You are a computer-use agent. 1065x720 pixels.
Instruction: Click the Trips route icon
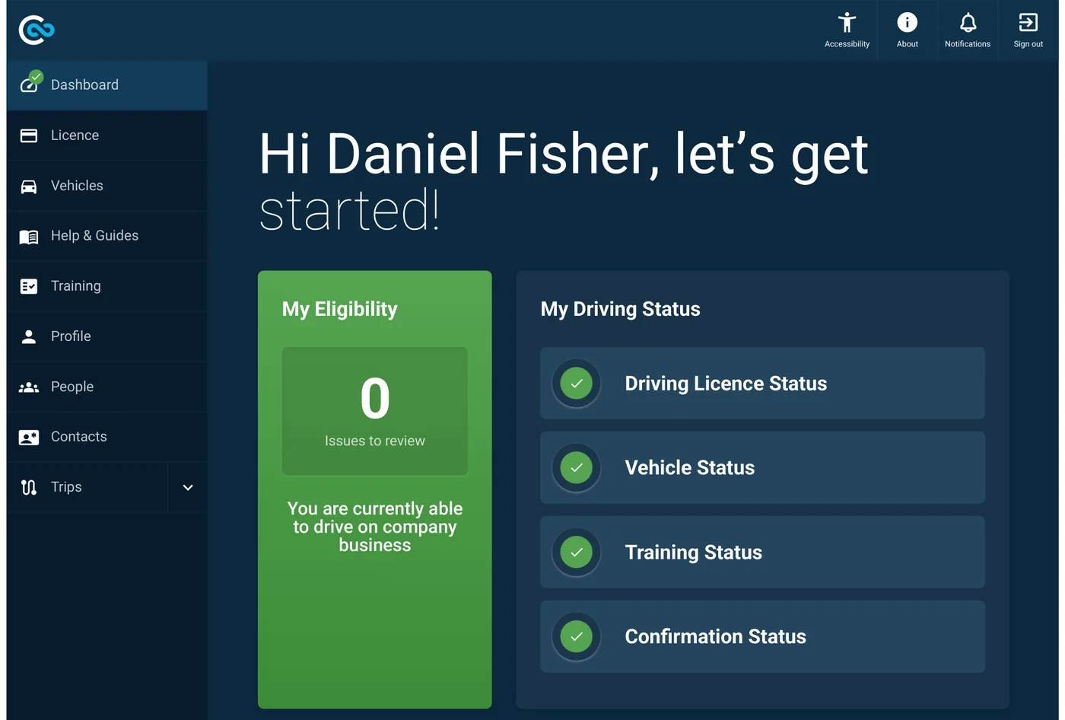pyautogui.click(x=29, y=487)
